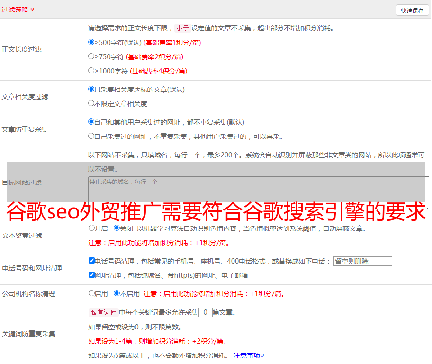Click the 电话号码和网址清理 row label
The width and height of the screenshot is (432, 364).
coord(32,268)
